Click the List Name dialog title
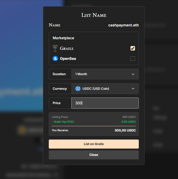The height and width of the screenshot is (179, 178). tap(94, 15)
